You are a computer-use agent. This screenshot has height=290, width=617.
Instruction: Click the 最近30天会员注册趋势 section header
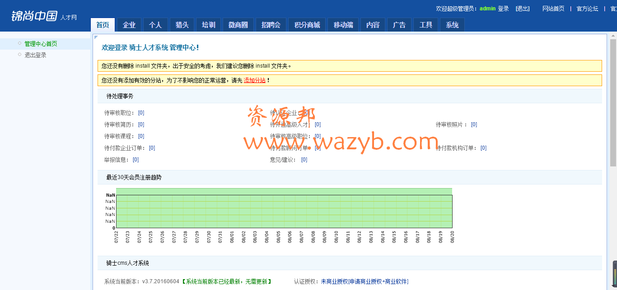point(350,177)
